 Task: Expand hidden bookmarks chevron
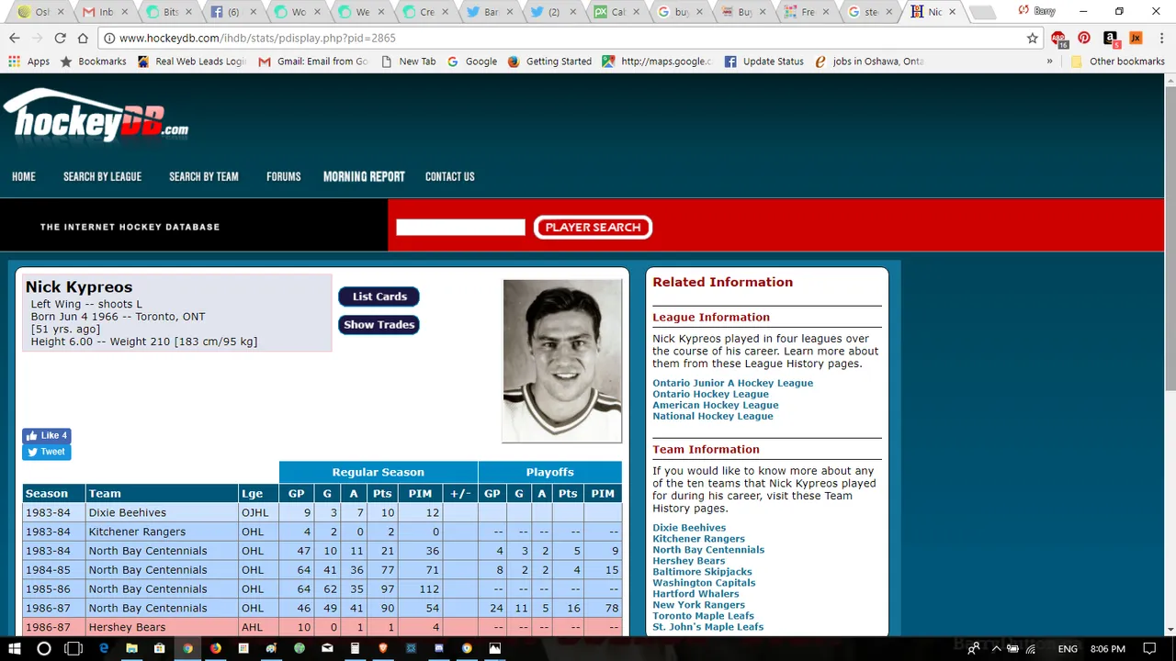coord(1049,62)
